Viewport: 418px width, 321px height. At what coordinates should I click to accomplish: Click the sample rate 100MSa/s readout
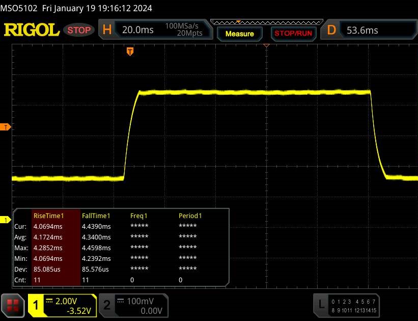pos(182,26)
